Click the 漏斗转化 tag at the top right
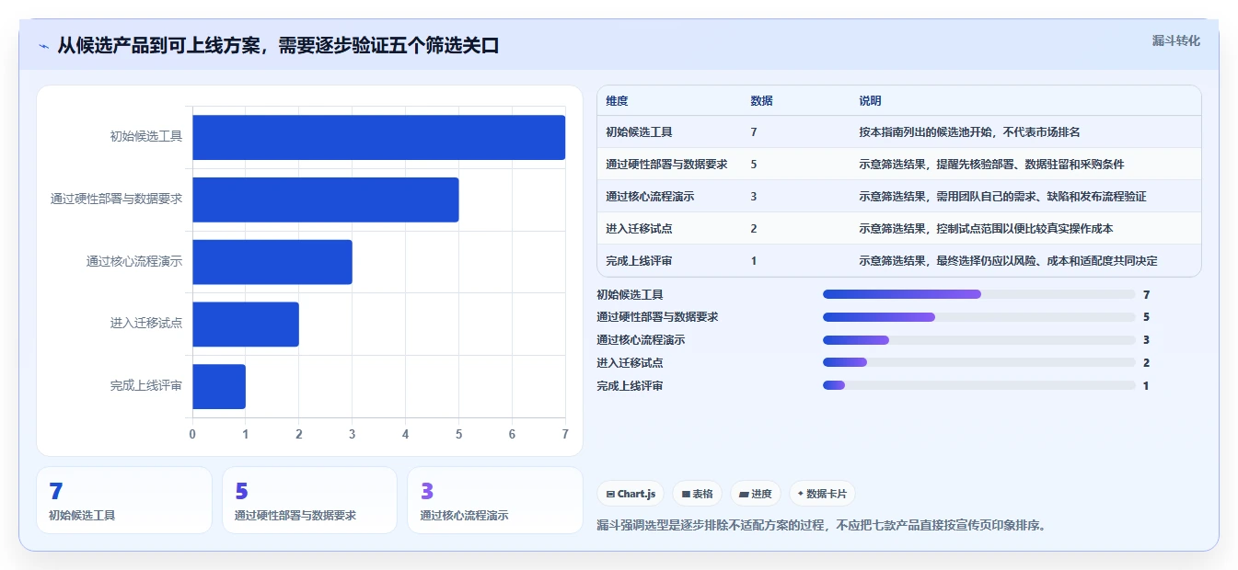1238x570 pixels. (1176, 40)
